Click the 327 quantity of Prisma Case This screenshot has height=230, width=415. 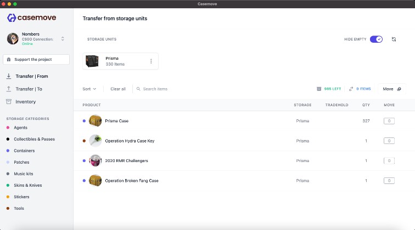[366, 121]
